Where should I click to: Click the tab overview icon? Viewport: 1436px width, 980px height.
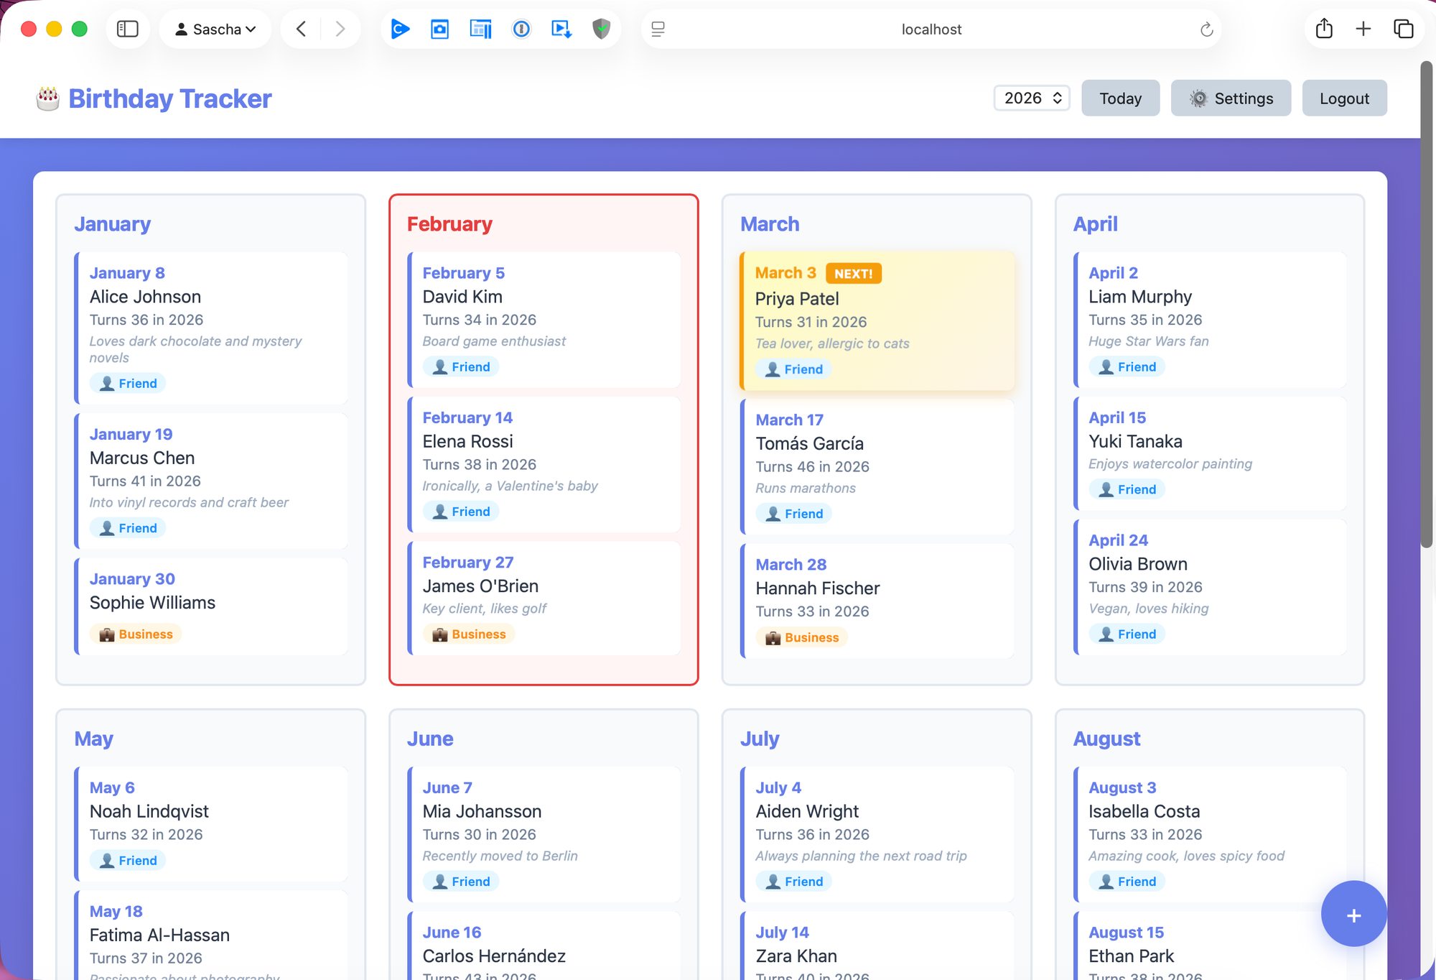[1404, 29]
